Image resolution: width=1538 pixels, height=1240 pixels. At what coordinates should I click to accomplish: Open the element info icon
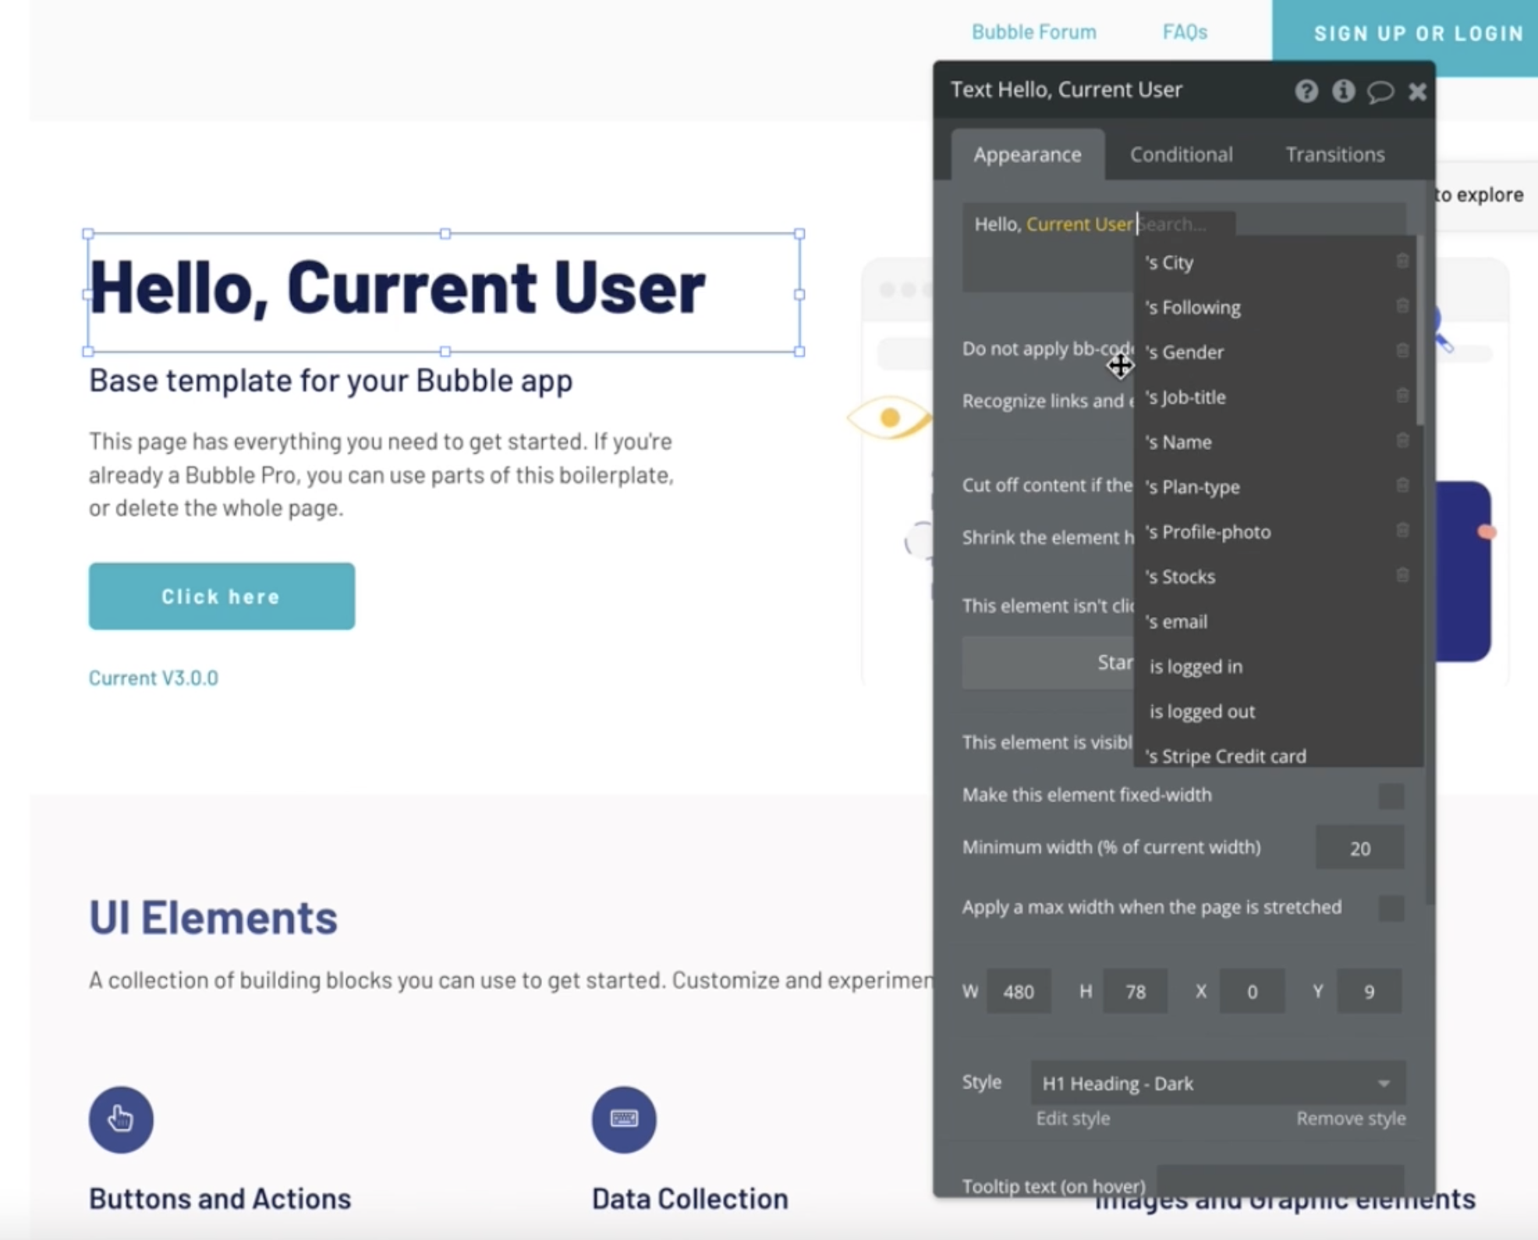click(1343, 91)
